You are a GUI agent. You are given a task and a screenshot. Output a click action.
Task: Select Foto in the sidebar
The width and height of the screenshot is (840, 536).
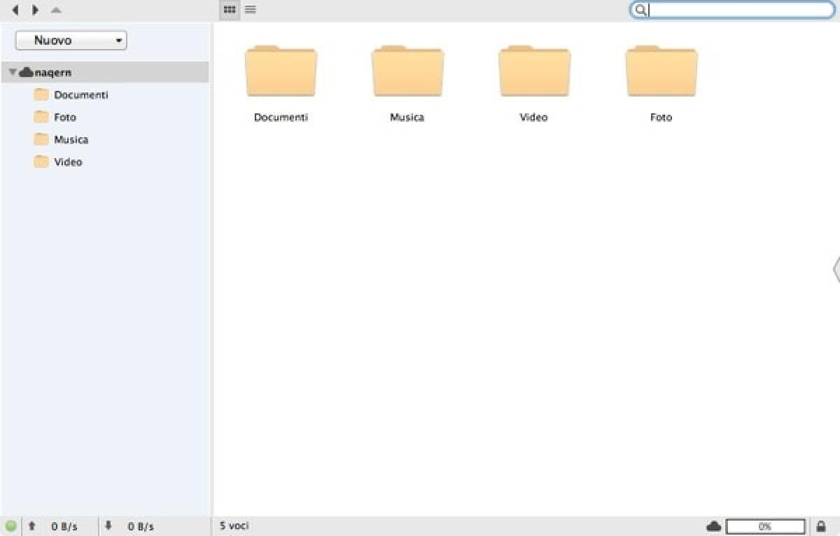(65, 117)
